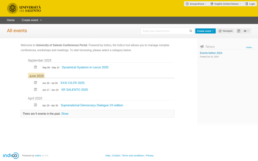Open Privacy link in footer
Screen dimensions: 258x161
(x=150, y=155)
